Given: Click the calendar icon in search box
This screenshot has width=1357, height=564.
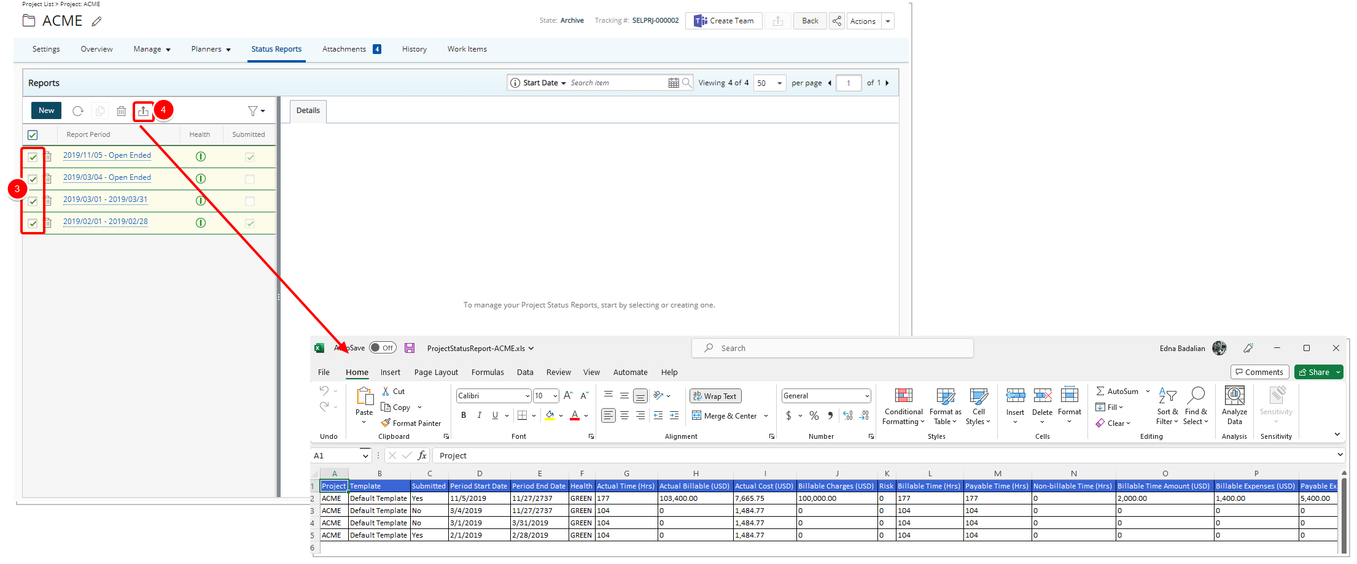Looking at the screenshot, I should pos(674,83).
